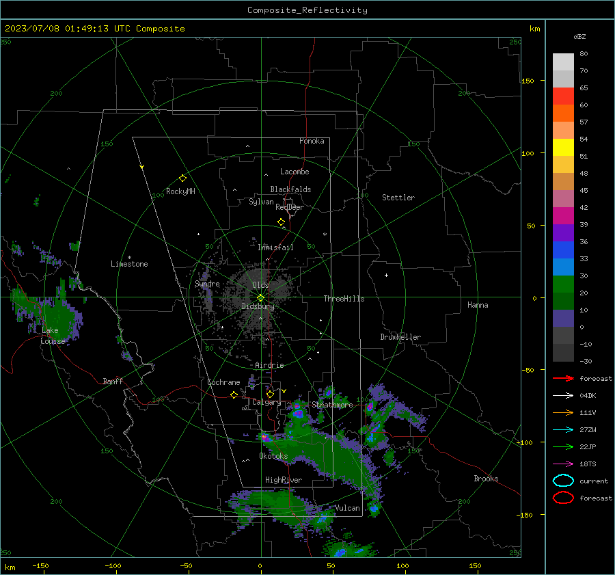Screen dimensions: 615x575
Task: Click the 'current' legend label
Action: coord(594,481)
